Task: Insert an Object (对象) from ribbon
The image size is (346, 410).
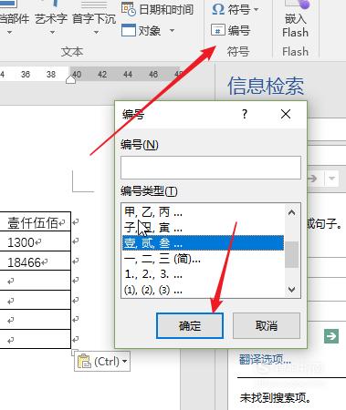Action: (142, 30)
